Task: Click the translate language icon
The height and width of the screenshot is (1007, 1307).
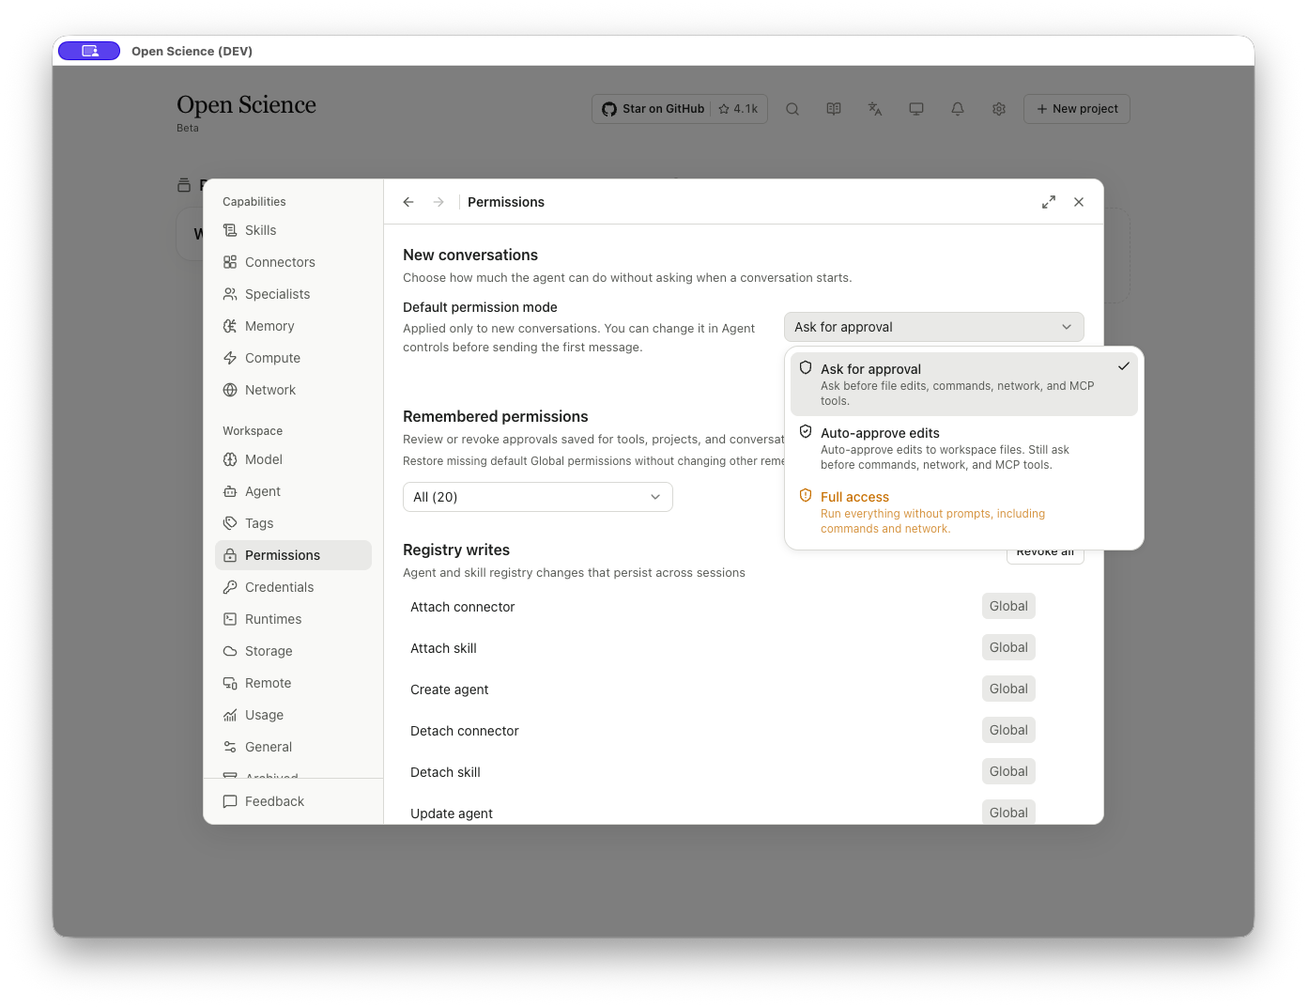Action: [x=875, y=109]
